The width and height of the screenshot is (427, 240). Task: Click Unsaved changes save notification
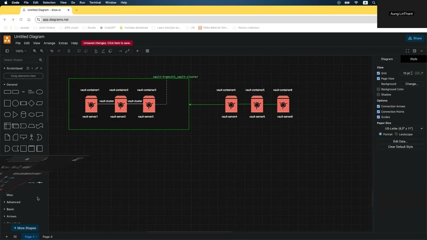(x=107, y=43)
